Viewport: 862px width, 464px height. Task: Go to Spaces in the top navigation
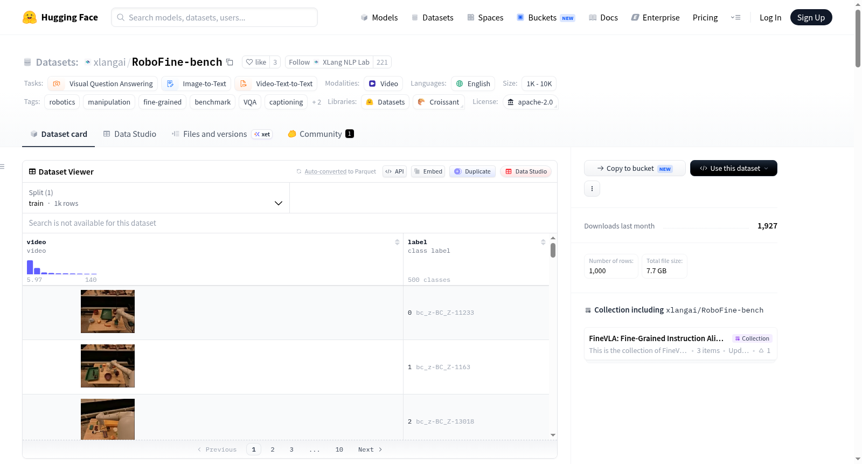coord(485,17)
